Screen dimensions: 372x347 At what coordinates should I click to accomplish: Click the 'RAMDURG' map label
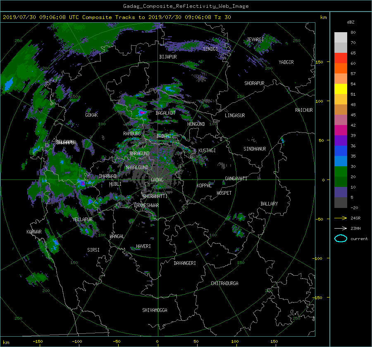(x=132, y=134)
